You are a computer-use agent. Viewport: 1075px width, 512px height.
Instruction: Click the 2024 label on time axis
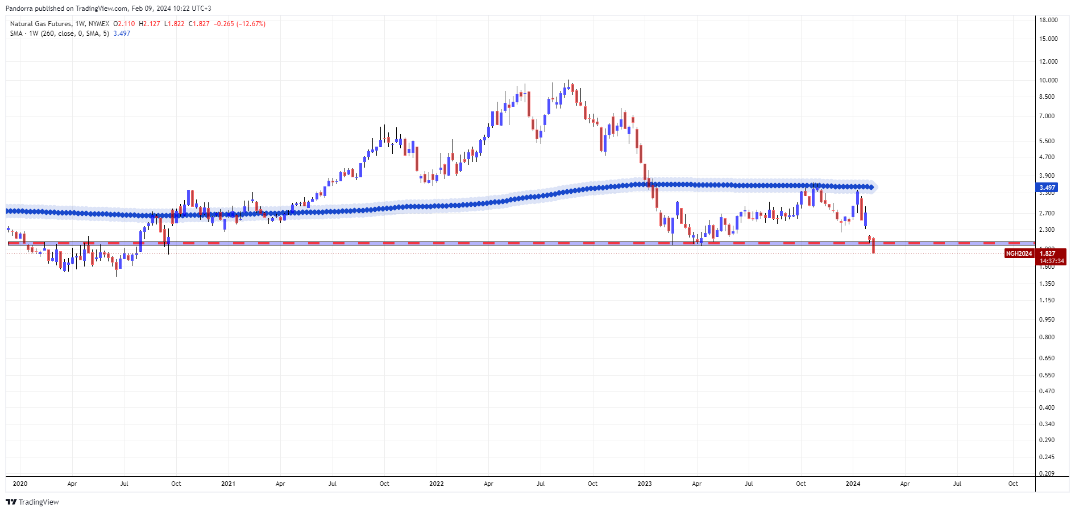853,484
